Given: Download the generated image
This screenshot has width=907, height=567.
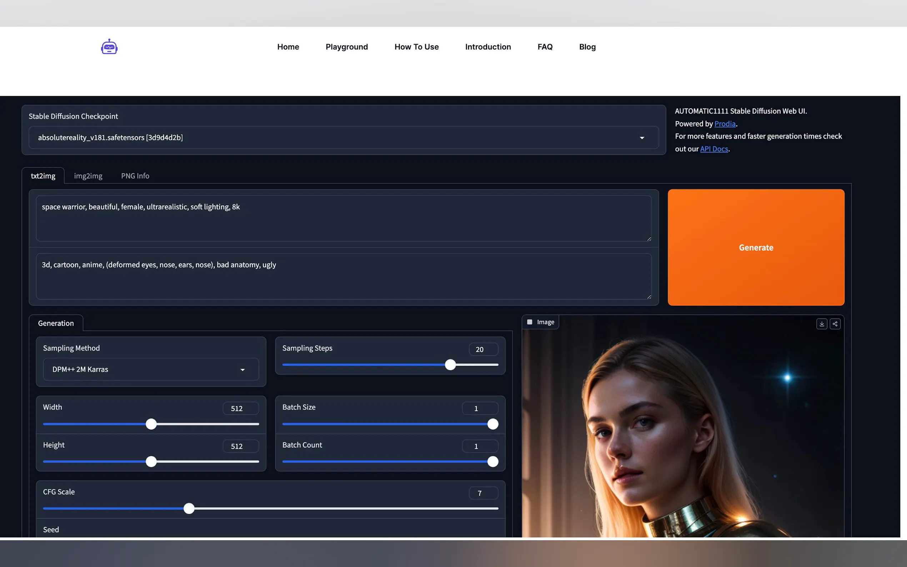Looking at the screenshot, I should click(822, 324).
